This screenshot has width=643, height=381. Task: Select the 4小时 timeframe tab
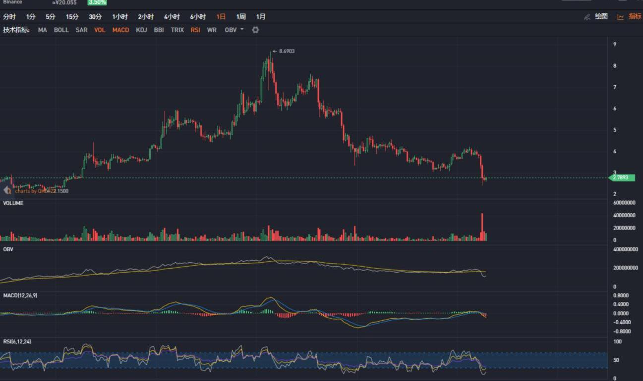[172, 17]
